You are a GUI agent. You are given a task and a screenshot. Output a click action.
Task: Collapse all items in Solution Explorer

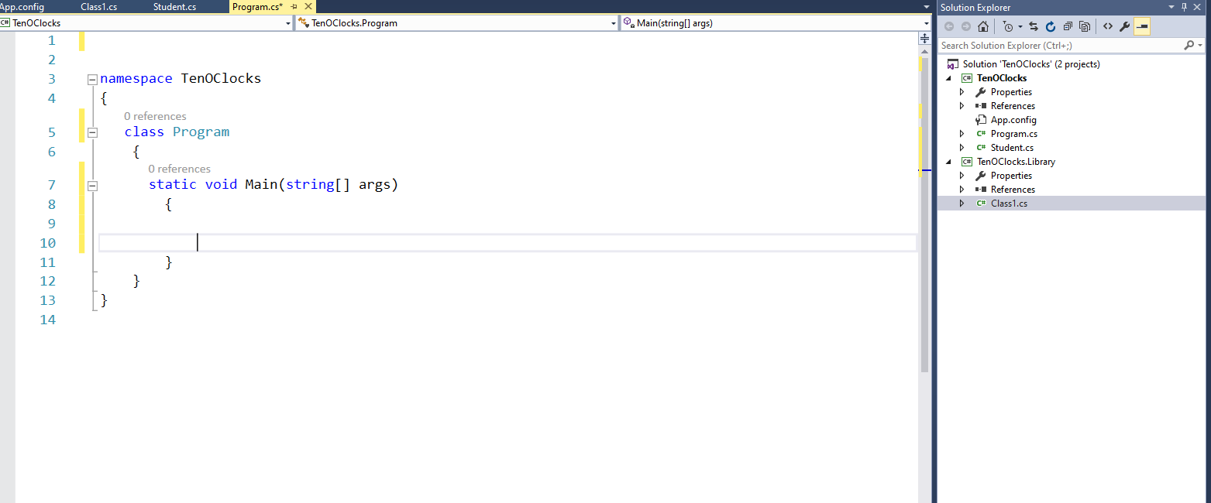tap(1068, 26)
